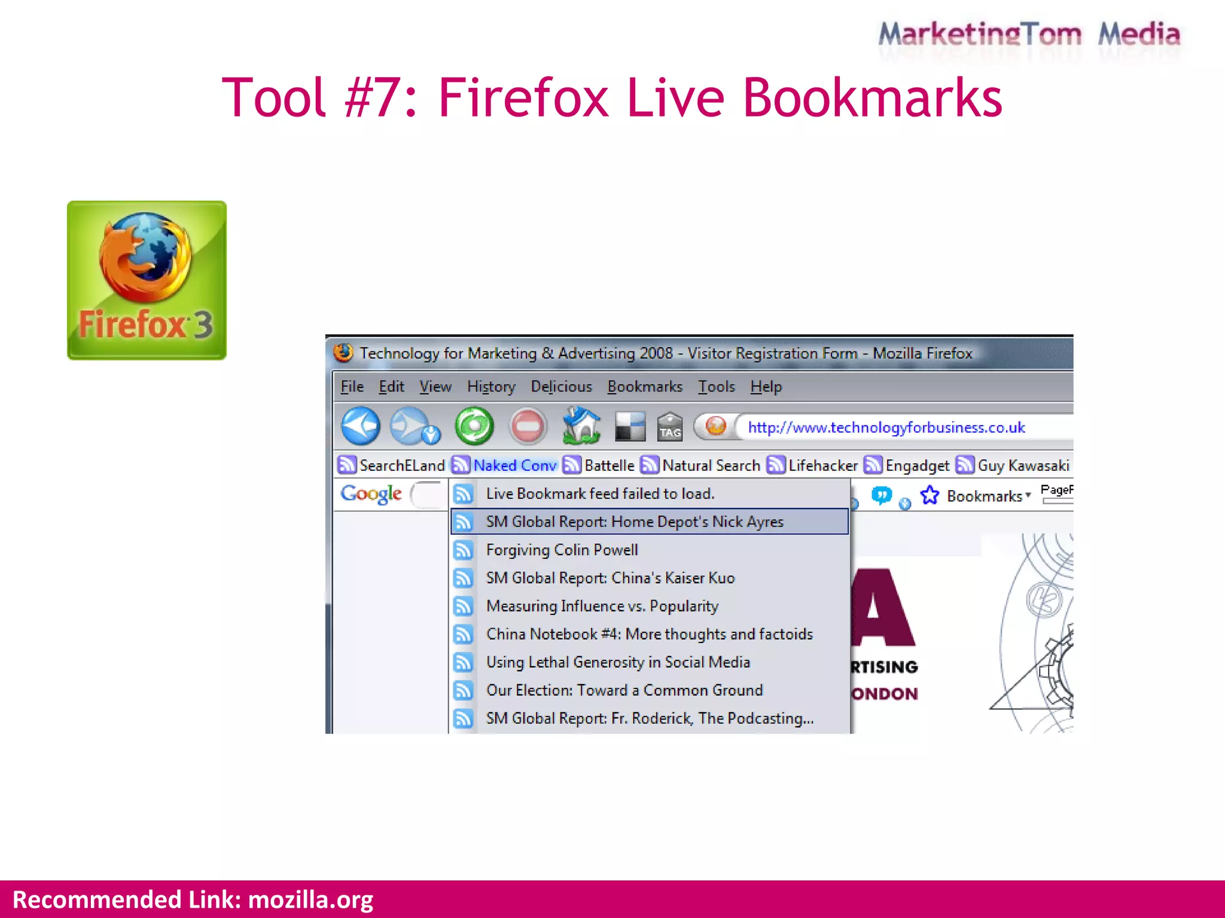Click the red Stop loading button

[x=528, y=426]
